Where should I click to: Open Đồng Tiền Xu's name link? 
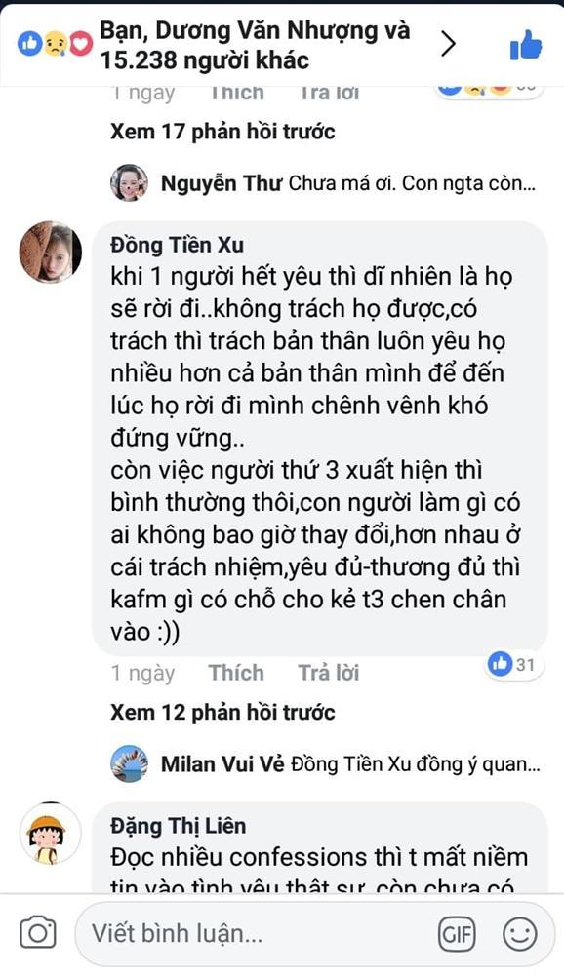(177, 245)
